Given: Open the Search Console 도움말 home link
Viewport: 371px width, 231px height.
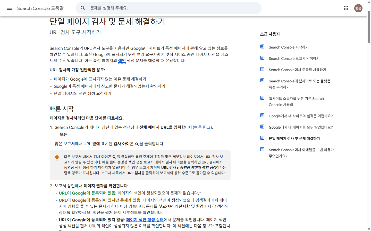Looking at the screenshot, I should click(40, 8).
